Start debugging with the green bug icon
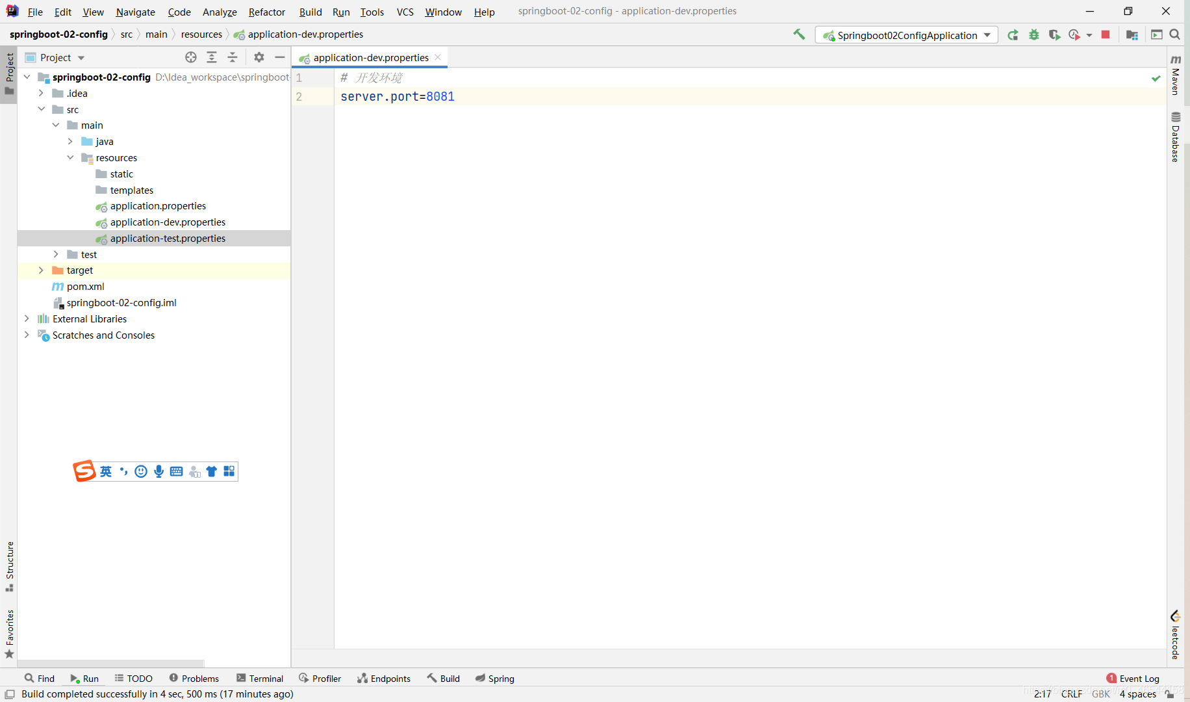1190x702 pixels. [x=1034, y=35]
